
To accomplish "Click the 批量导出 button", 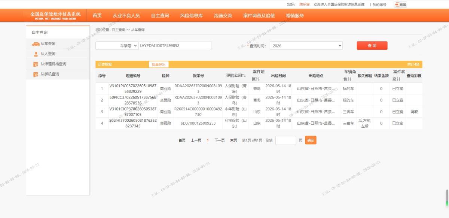I will pyautogui.click(x=158, y=64).
